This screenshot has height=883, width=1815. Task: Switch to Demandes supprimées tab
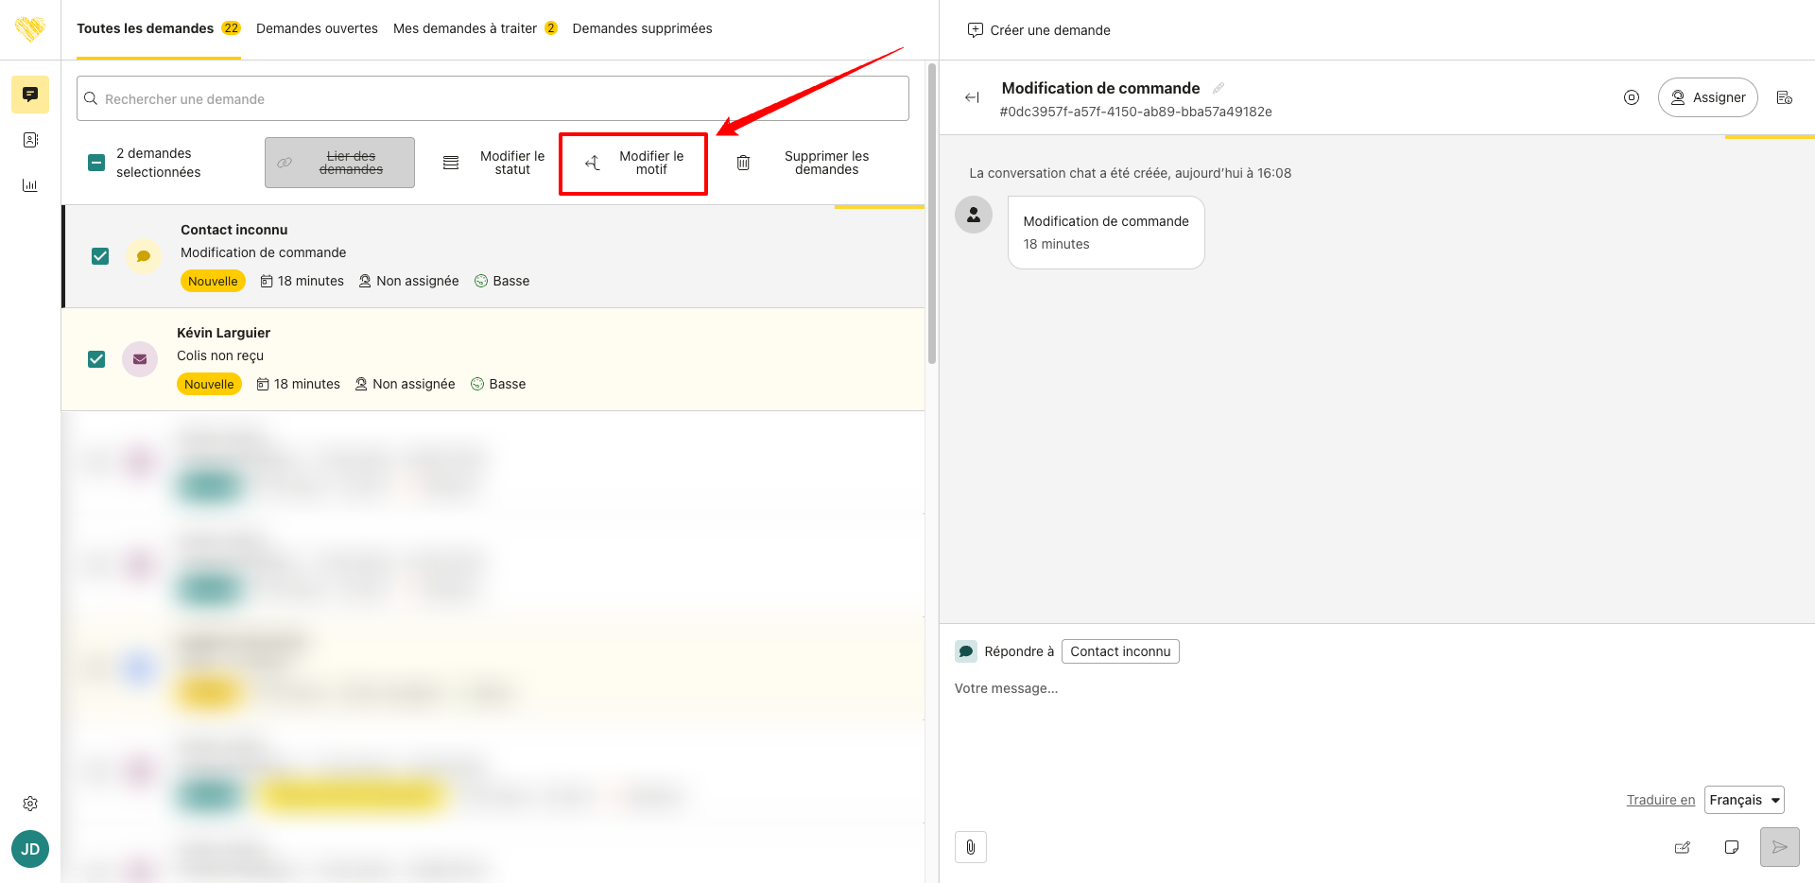642,28
